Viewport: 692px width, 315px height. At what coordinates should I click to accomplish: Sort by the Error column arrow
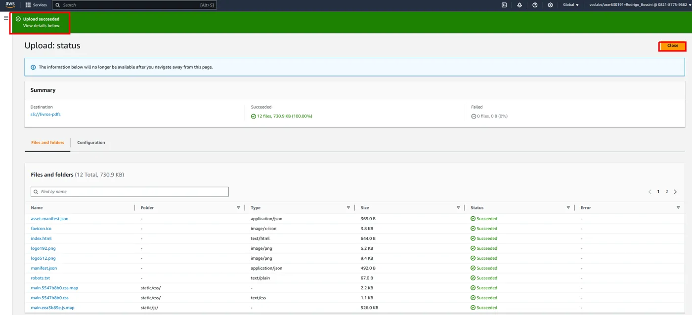678,208
